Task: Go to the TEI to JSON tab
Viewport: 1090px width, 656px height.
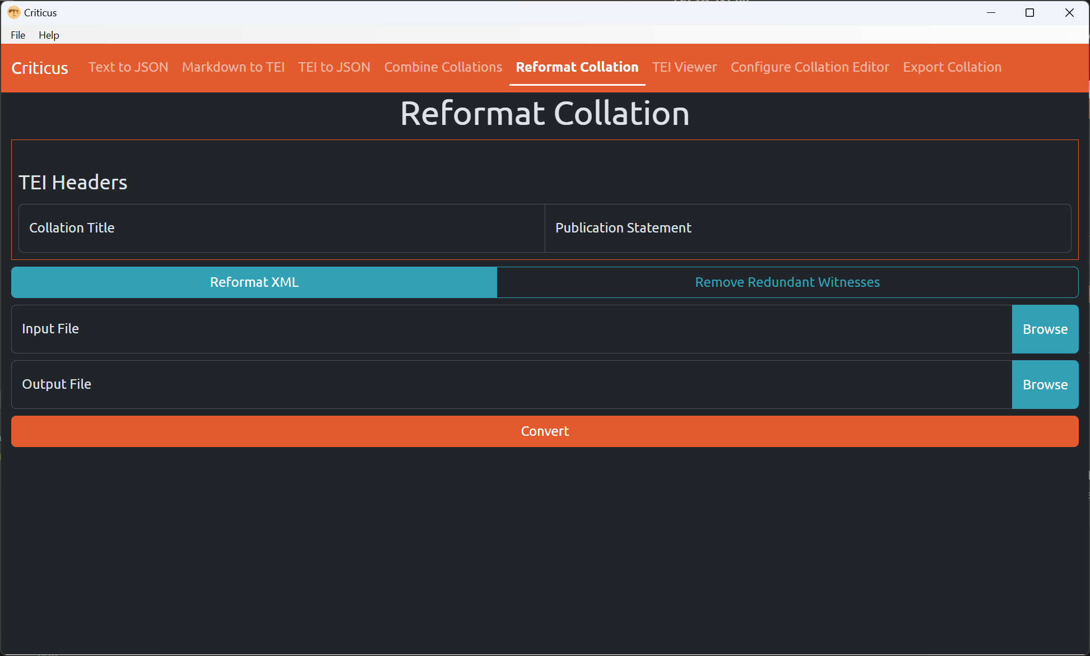Action: coord(334,67)
